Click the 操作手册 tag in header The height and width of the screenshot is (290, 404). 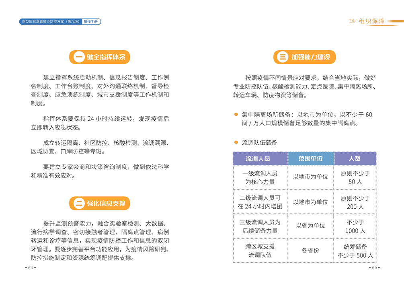pos(92,22)
